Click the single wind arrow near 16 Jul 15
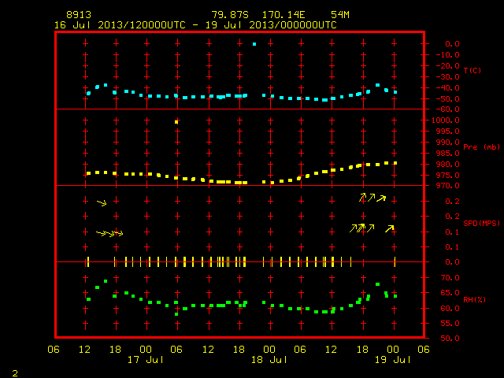The image size is (504, 378). (102, 203)
